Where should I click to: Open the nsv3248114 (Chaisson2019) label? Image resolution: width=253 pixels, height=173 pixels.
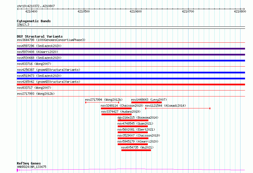[x=122, y=106]
